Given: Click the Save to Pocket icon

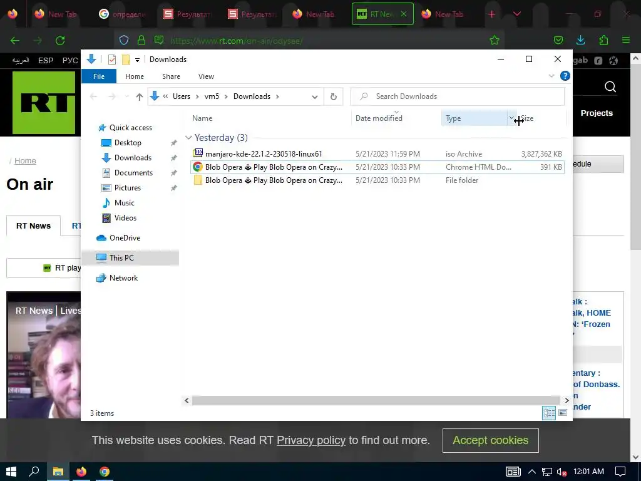Looking at the screenshot, I should pyautogui.click(x=558, y=40).
